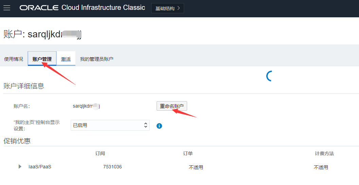Click the 促销优惠 section heading
Screen dimensions: 359x185
pos(17,141)
